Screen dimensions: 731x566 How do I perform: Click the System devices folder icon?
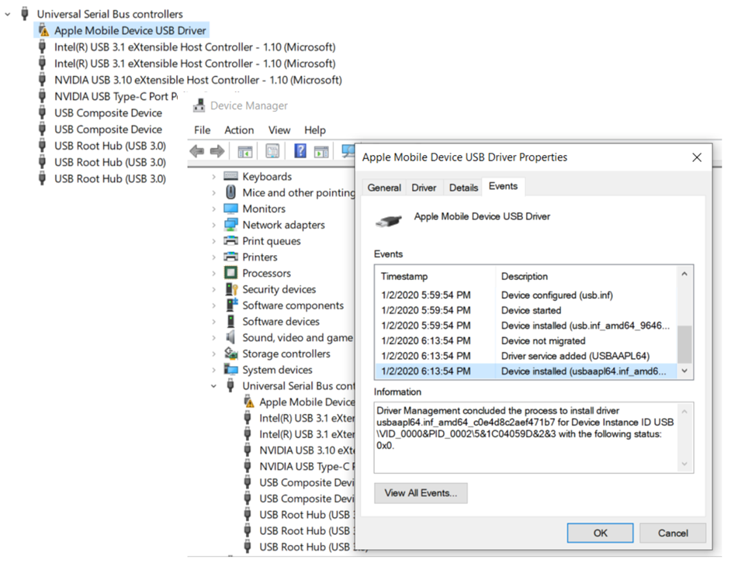tap(230, 369)
